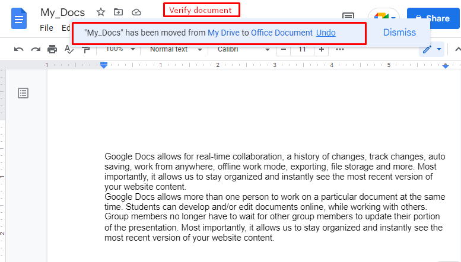Viewport: 461px width, 262px height.
Task: Open the Normal text style dropdown
Action: pos(176,49)
